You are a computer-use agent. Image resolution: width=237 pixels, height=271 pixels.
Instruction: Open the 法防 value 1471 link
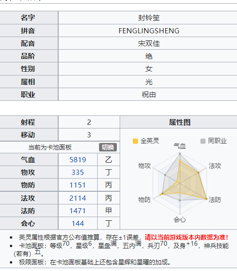tap(78, 211)
